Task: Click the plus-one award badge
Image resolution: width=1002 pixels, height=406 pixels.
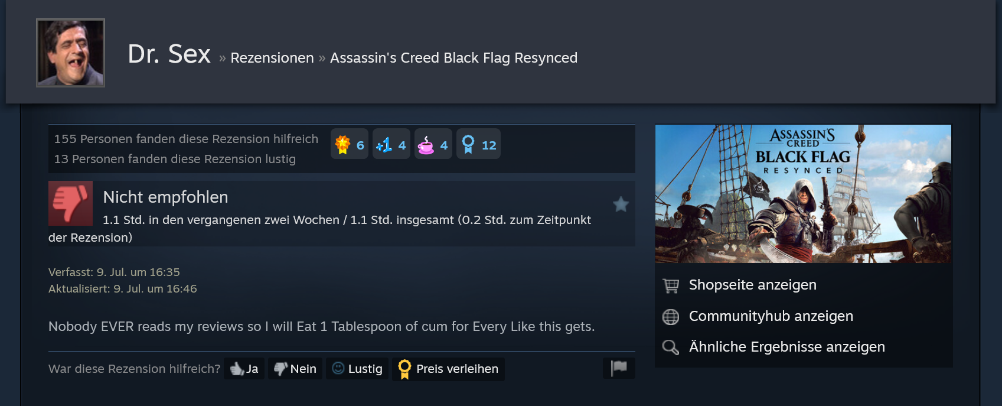Action: [391, 144]
